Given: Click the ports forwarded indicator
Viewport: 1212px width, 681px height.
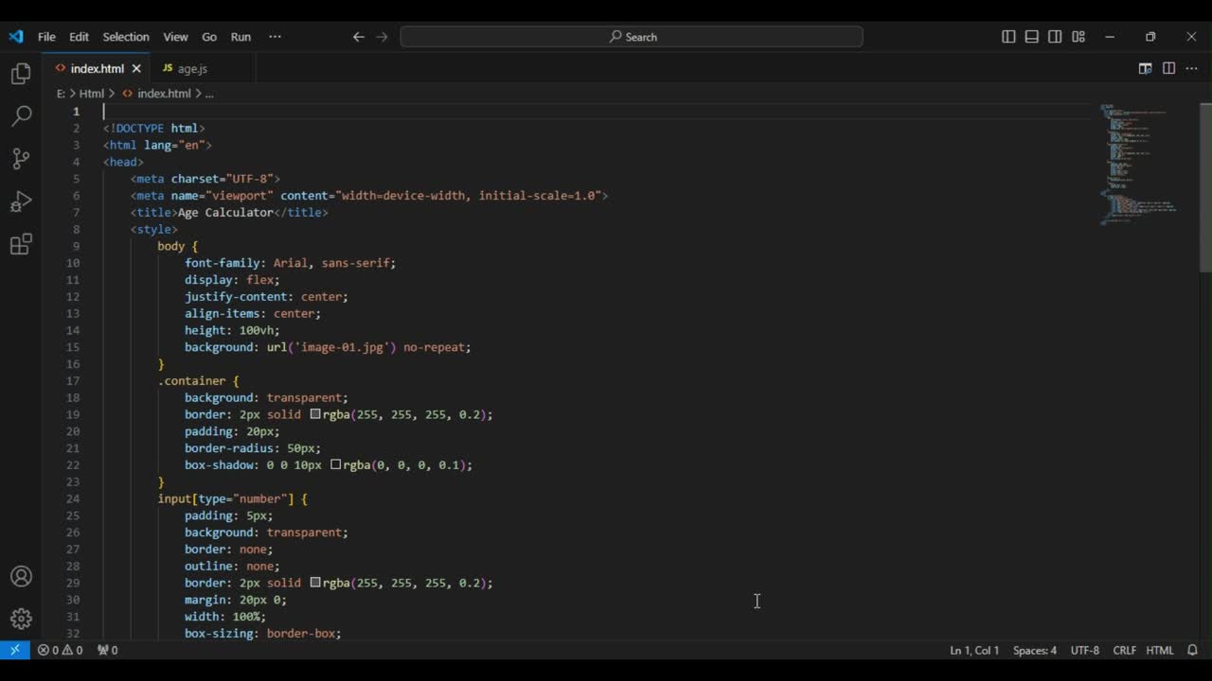Looking at the screenshot, I should [108, 651].
